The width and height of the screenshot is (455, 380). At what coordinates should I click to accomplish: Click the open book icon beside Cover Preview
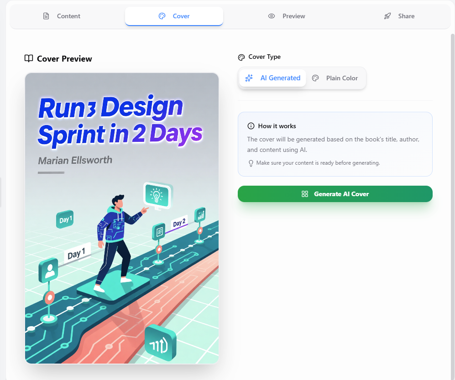click(x=29, y=58)
